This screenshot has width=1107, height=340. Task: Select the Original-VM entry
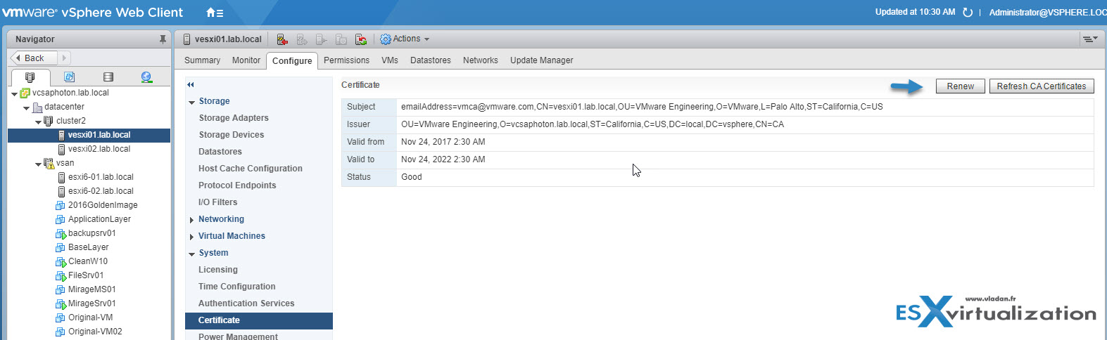[90, 318]
